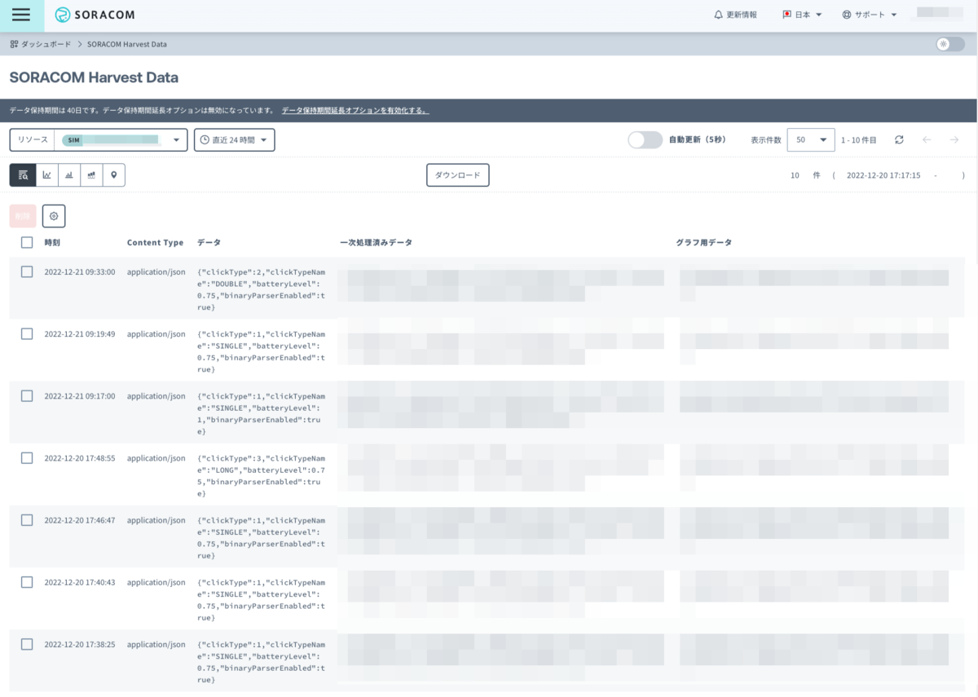978x697 pixels.
Task: Switch to bar chart view
Action: click(69, 175)
